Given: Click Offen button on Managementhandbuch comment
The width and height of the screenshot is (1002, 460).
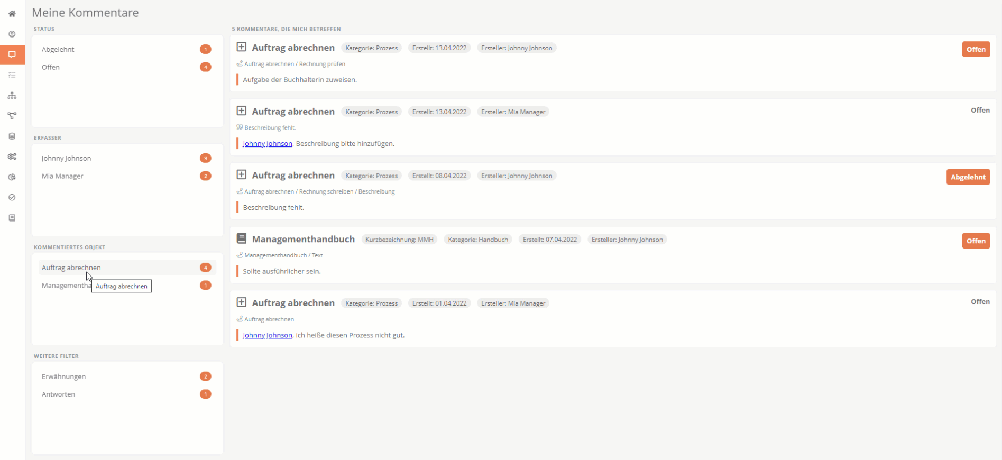Looking at the screenshot, I should coord(976,241).
